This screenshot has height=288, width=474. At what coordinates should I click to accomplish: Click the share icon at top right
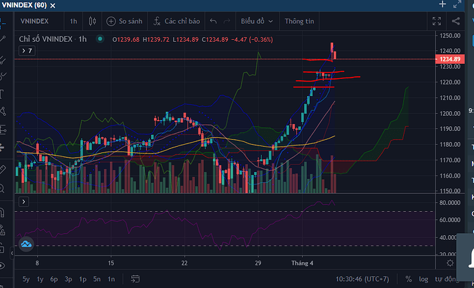click(457, 21)
